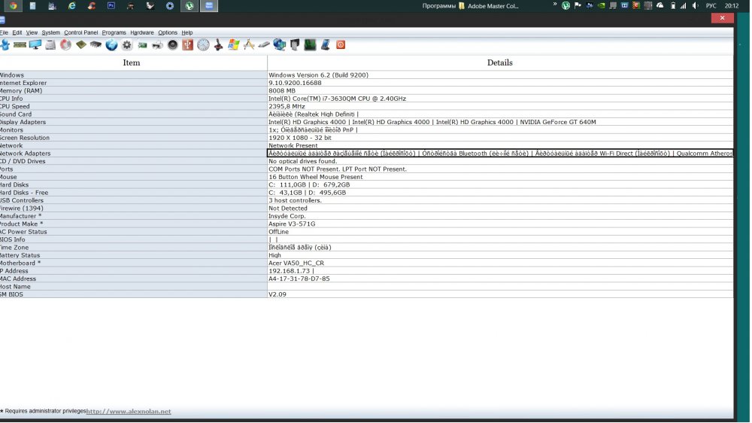
Task: Open the Hardware menu
Action: 141,33
